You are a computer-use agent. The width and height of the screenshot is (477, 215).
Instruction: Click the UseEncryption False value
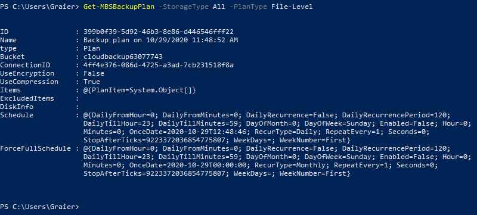coord(94,73)
